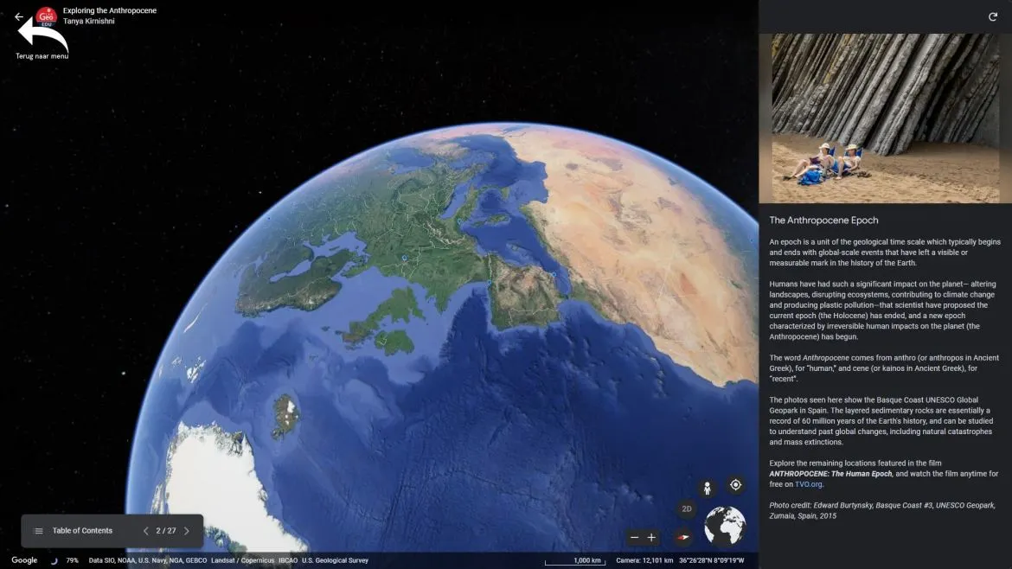This screenshot has width=1012, height=569.
Task: Open Table of Contents label
Action: (x=83, y=531)
